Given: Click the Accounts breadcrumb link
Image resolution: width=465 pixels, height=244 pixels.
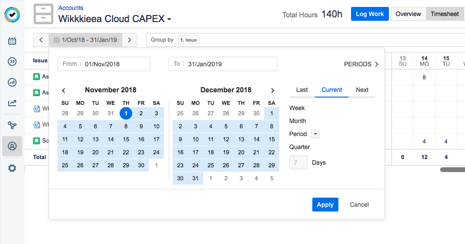Looking at the screenshot, I should [71, 8].
